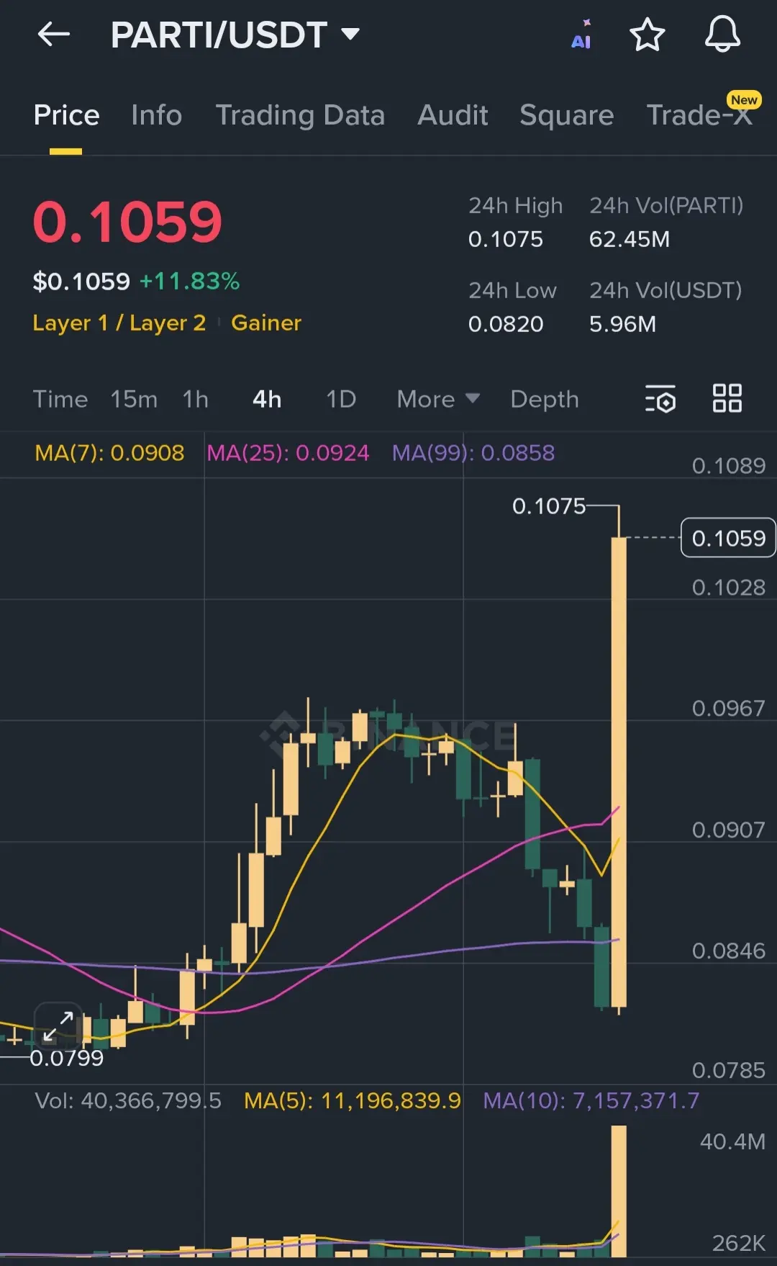The height and width of the screenshot is (1266, 777).
Task: Tap the MA(99): 0.0858 indicator label
Action: click(x=473, y=453)
